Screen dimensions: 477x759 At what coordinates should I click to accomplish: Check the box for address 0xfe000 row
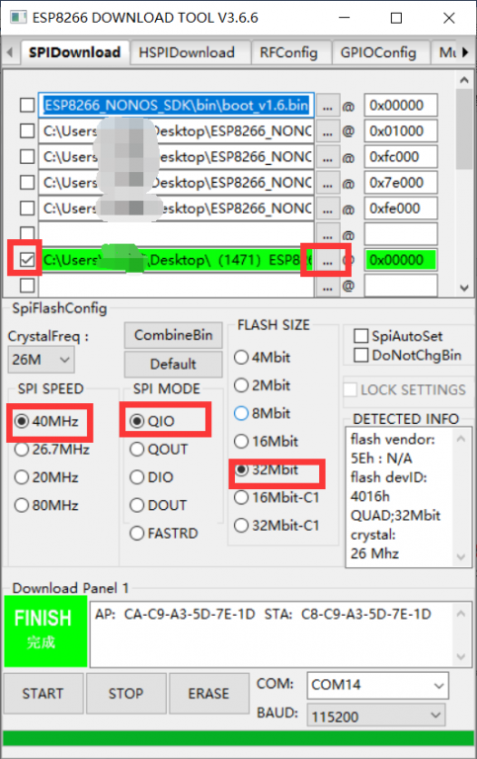tap(27, 209)
